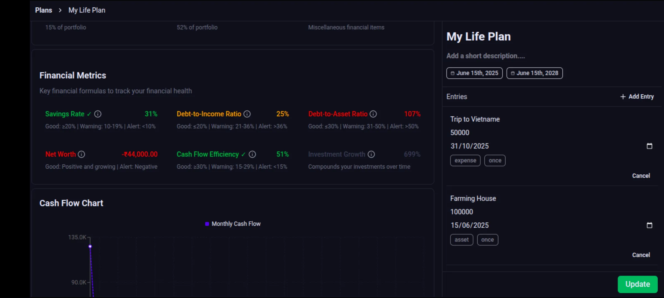Open calendar picker for Farming House date

[x=649, y=225]
